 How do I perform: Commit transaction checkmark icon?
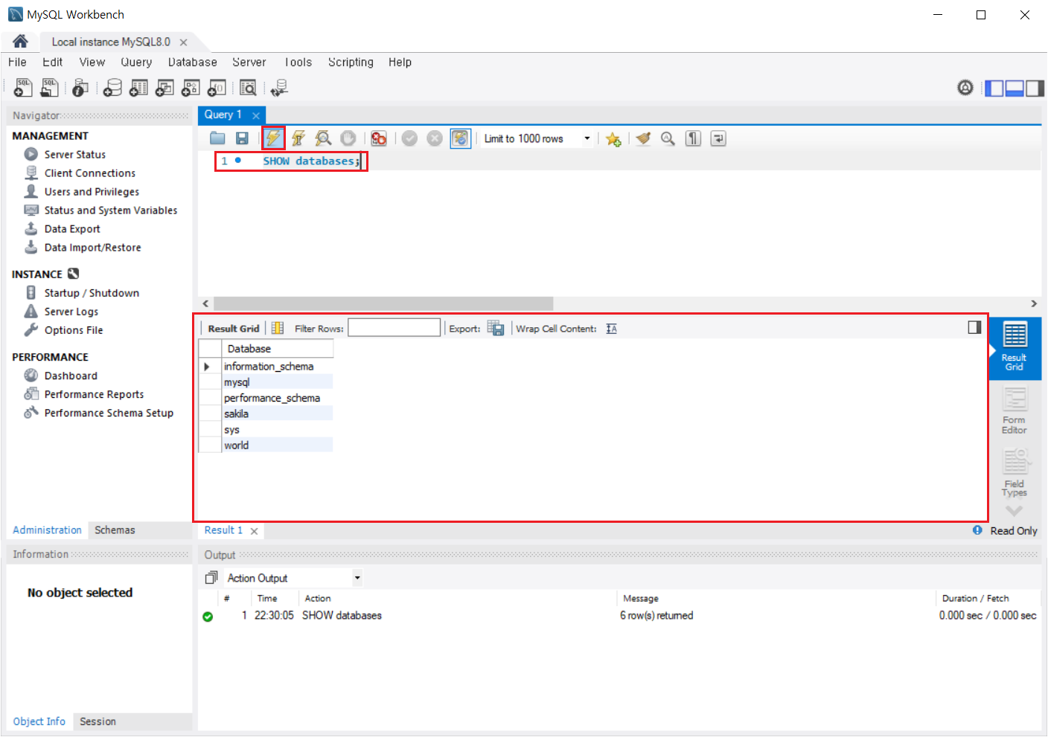[x=409, y=138]
